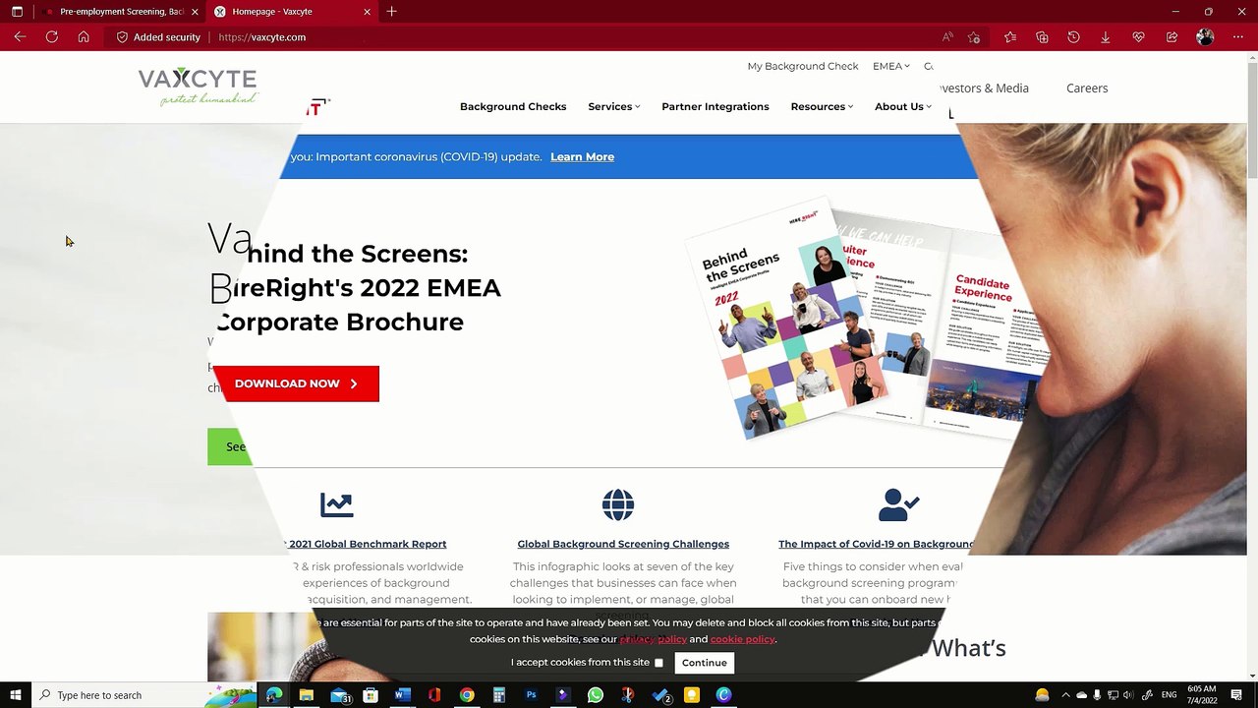The image size is (1258, 708).
Task: Close the Homepage - Vaxcyte tab
Action: [368, 12]
